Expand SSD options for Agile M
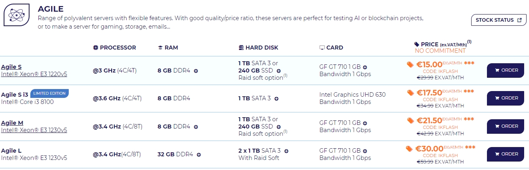This screenshot has width=529, height=170. [x=279, y=126]
